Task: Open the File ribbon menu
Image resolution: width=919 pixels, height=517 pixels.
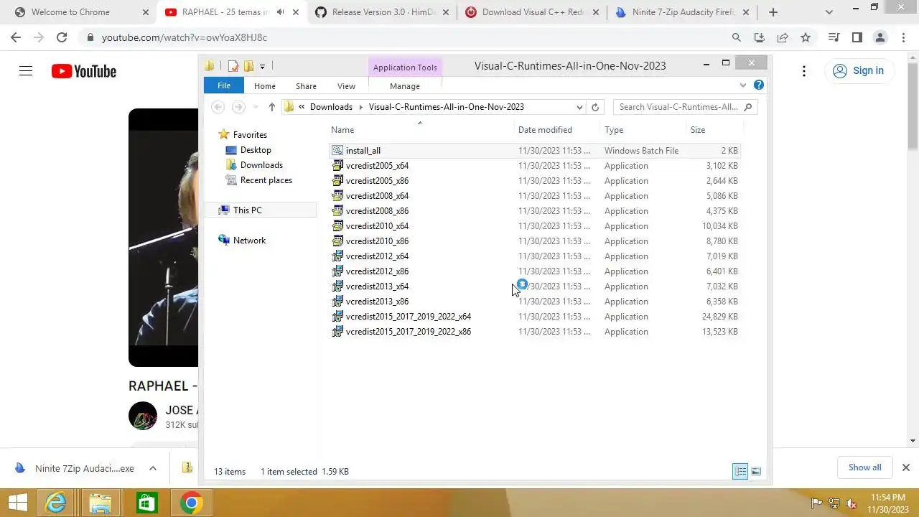Action: (224, 85)
